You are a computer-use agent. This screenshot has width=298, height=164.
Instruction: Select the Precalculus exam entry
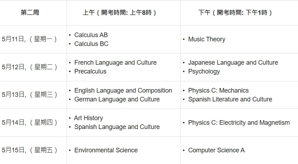[90, 71]
